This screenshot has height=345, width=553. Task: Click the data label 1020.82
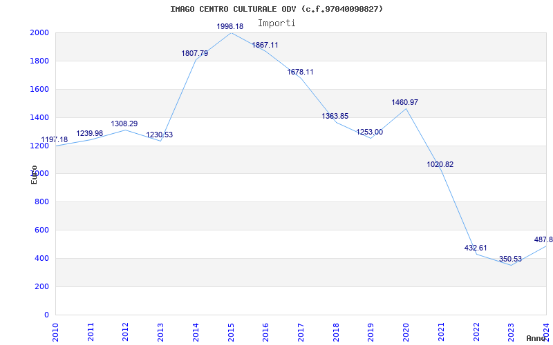coord(440,164)
